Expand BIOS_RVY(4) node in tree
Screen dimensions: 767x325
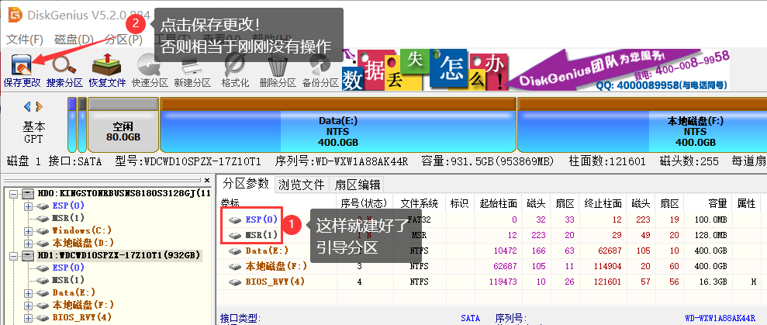pos(29,318)
